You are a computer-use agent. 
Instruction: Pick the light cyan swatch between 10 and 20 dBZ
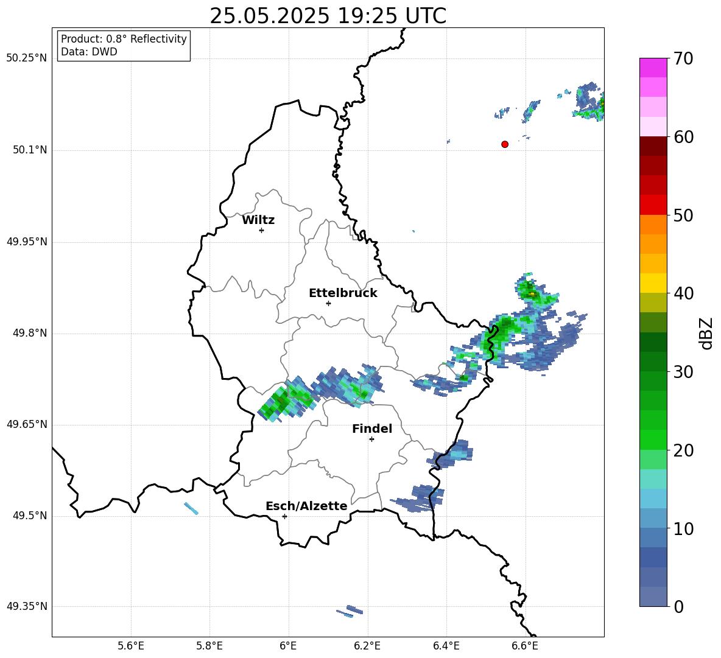(x=653, y=499)
